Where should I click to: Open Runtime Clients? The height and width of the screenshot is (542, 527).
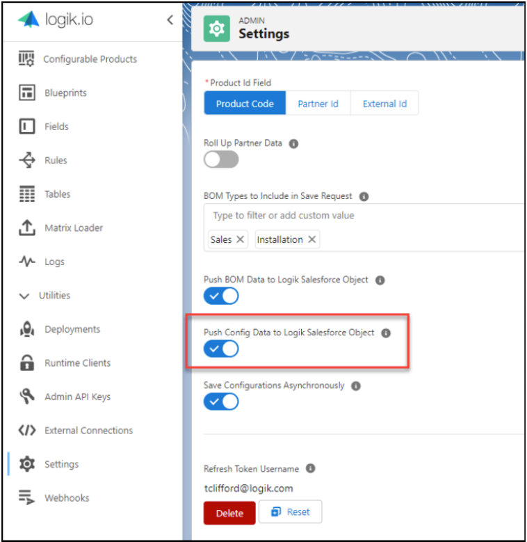coord(78,363)
